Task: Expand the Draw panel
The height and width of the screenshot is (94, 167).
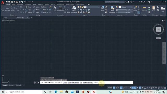Action: (x=13, y=15)
